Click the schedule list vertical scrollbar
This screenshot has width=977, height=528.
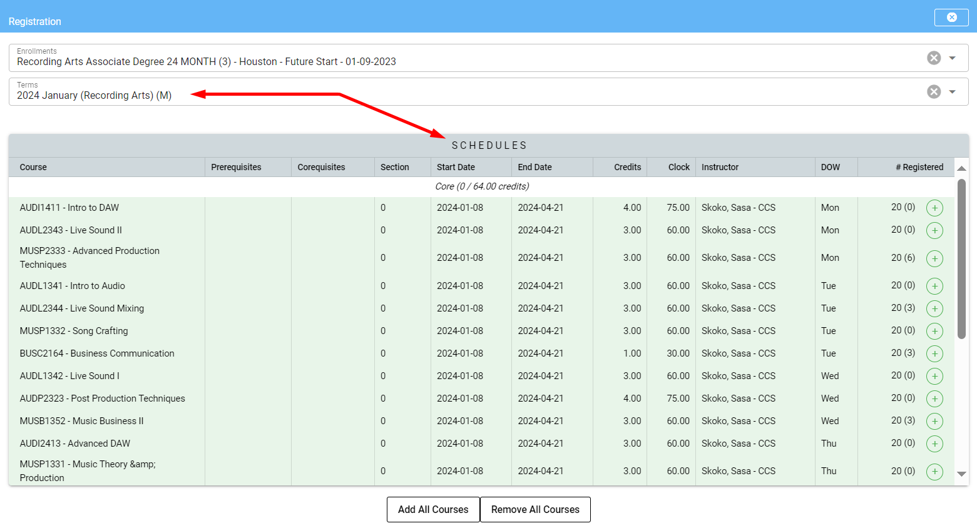pyautogui.click(x=961, y=259)
